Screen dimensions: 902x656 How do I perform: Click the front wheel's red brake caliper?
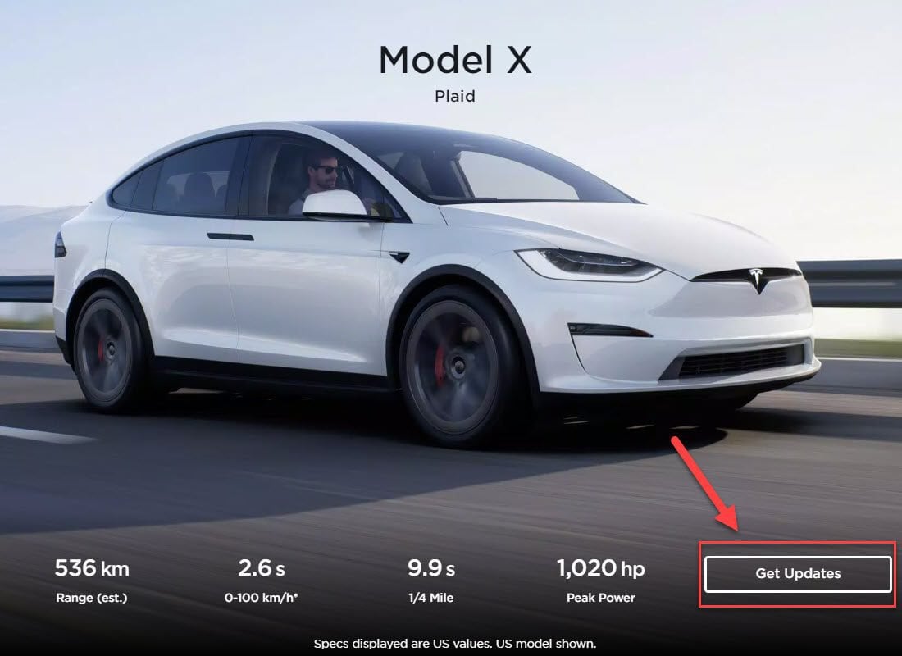[x=440, y=364]
